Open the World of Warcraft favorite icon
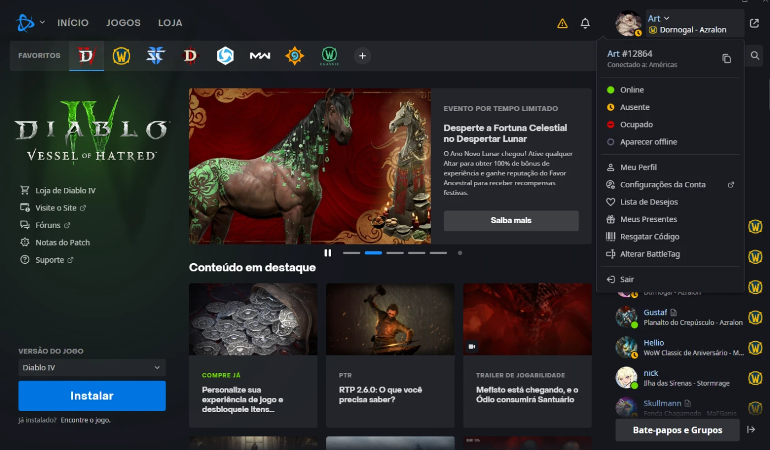Viewport: 770px width, 450px height. tap(122, 55)
